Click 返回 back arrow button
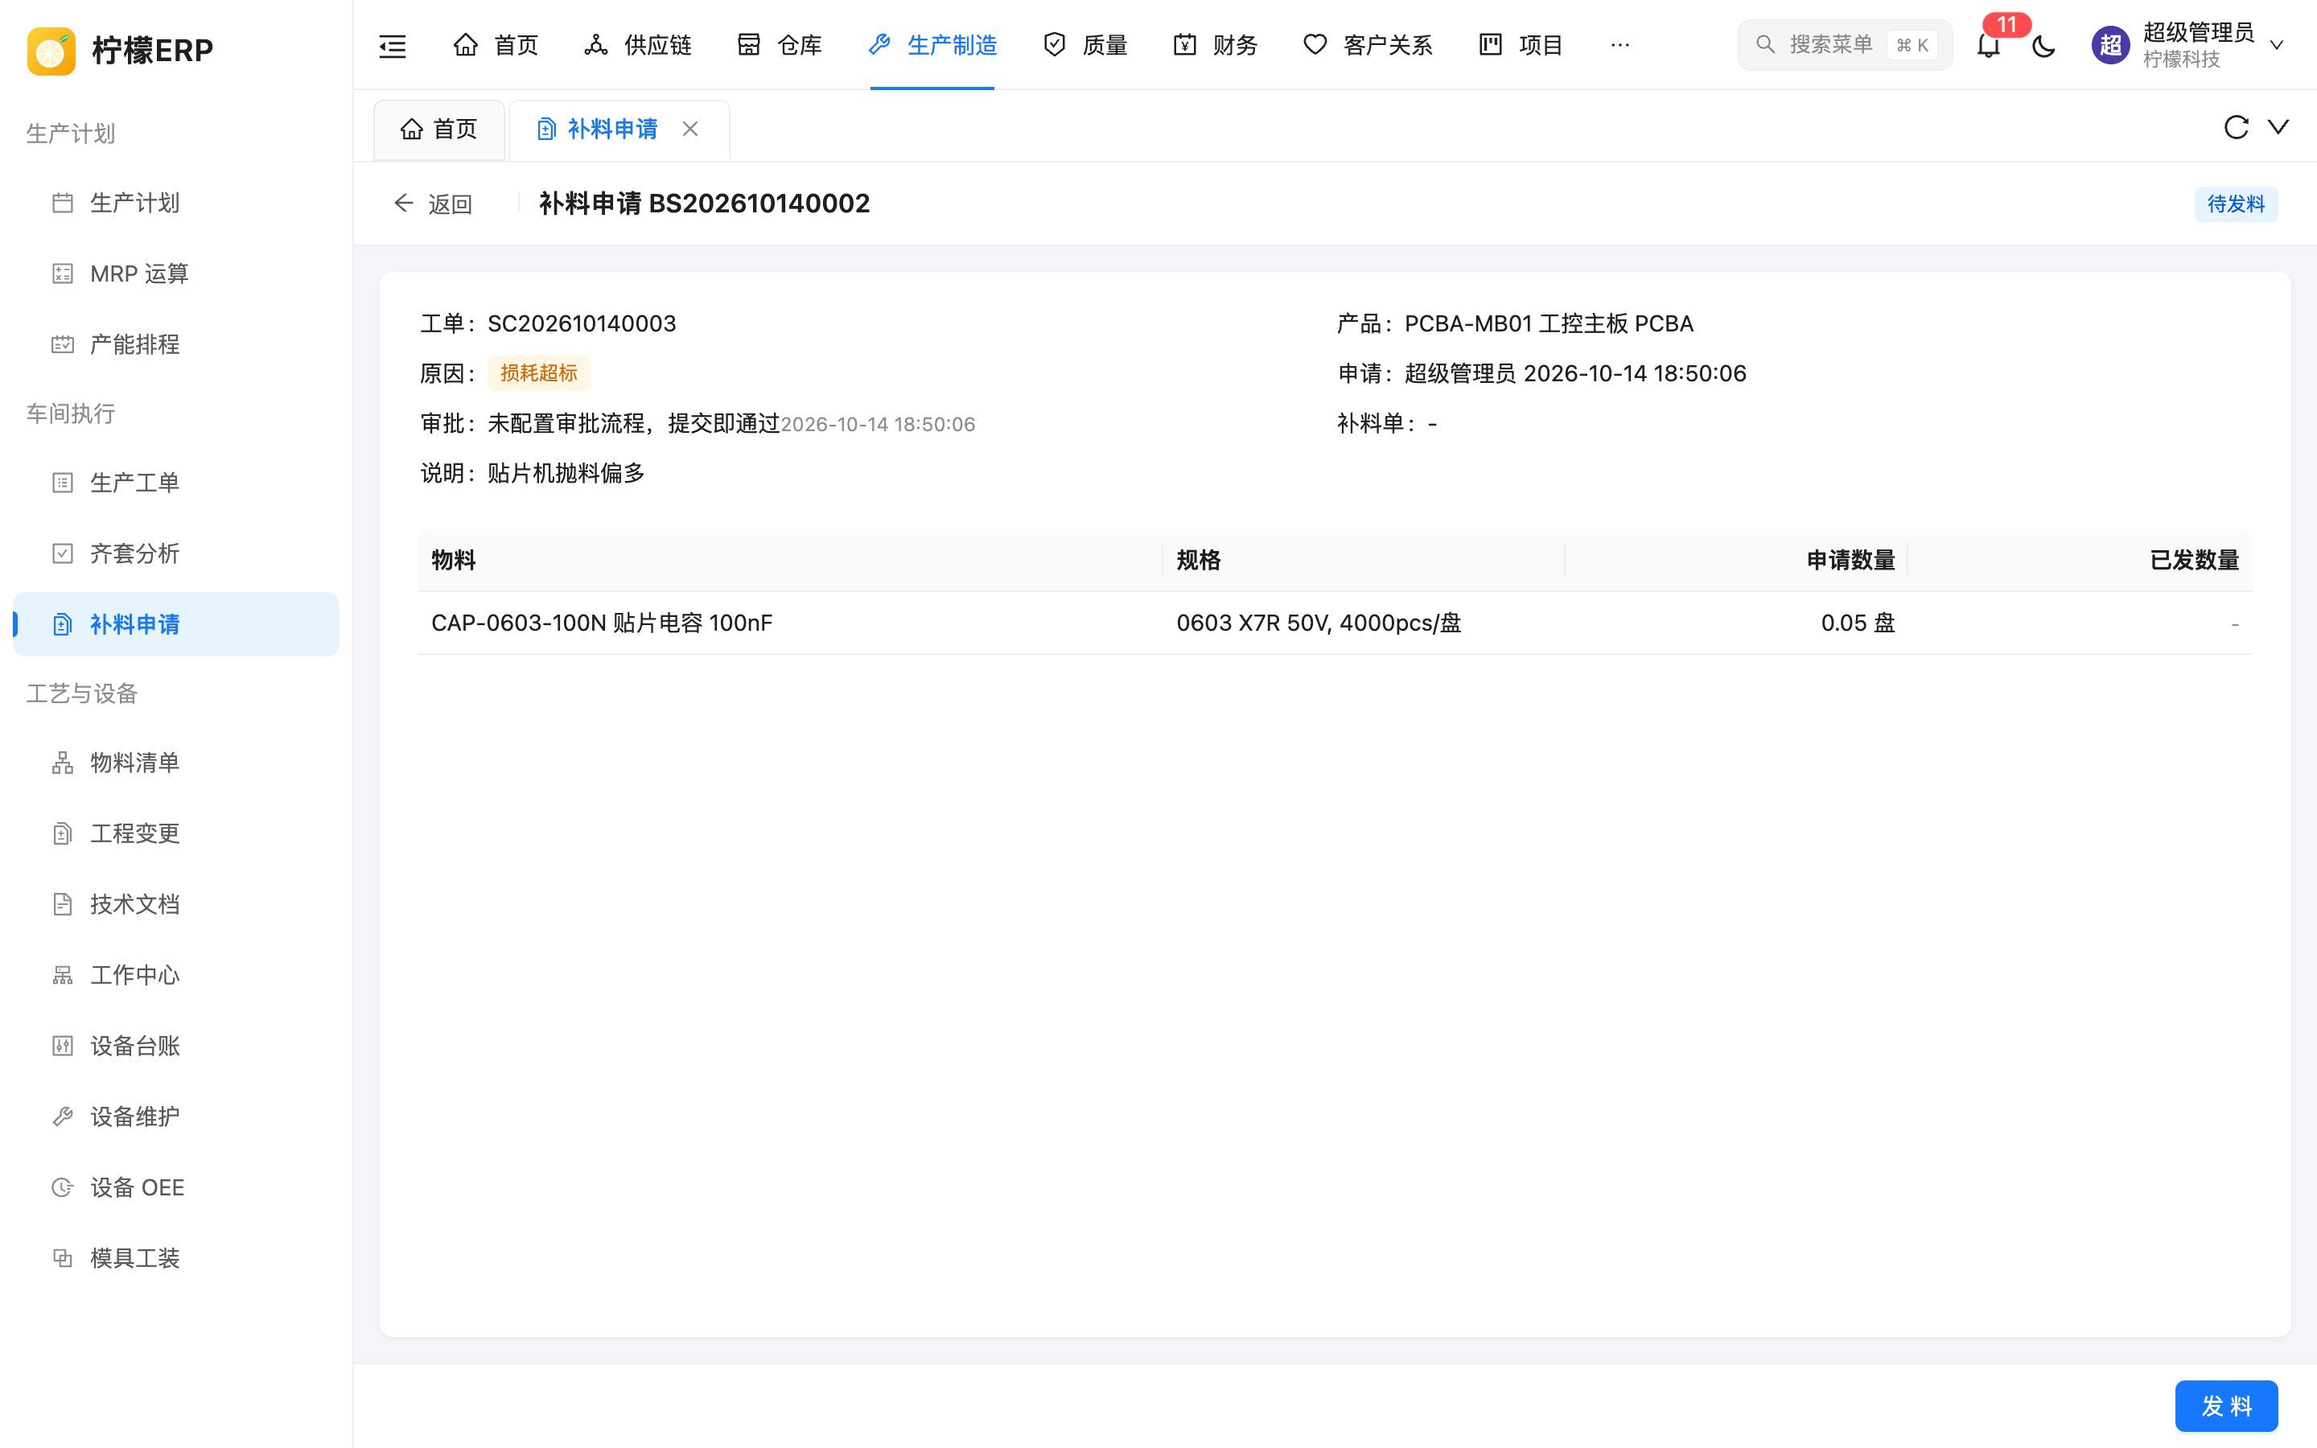 [433, 204]
